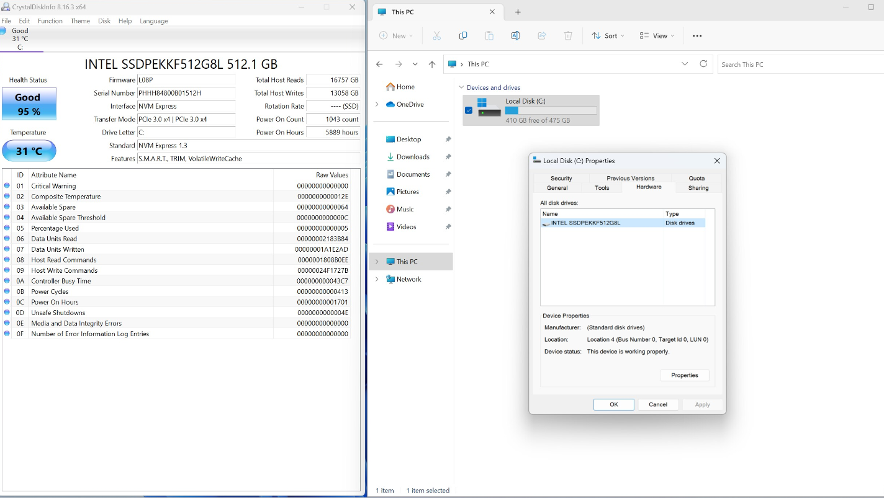Click the Cut scissors icon in Explorer toolbar

point(437,36)
